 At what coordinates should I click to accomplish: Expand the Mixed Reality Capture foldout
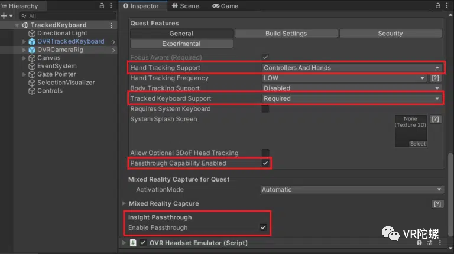point(124,203)
